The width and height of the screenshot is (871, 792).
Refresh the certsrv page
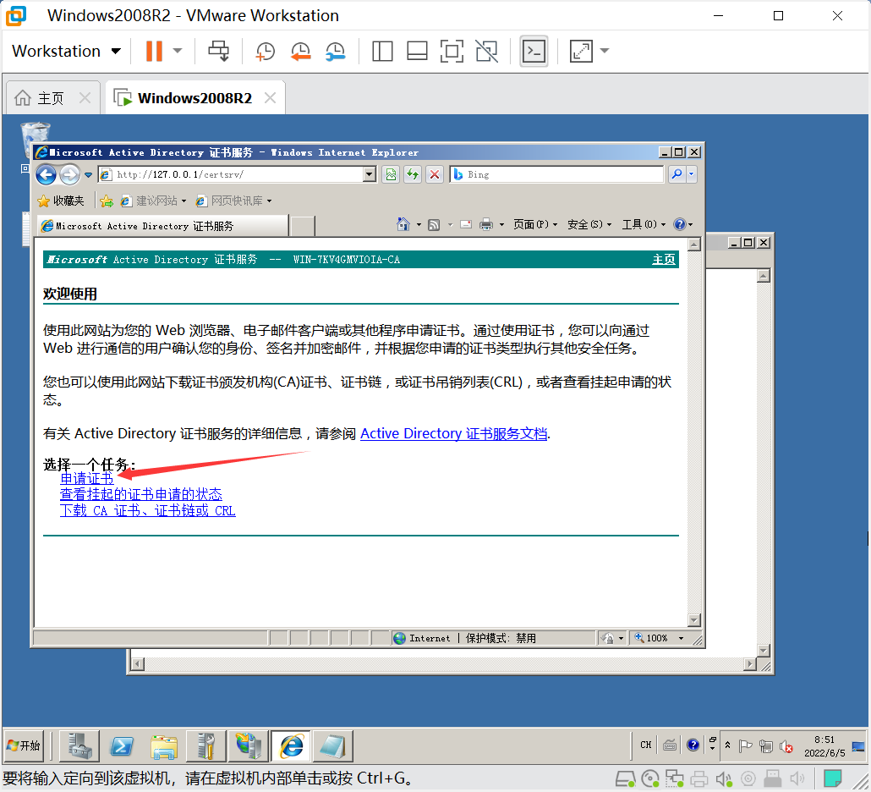click(412, 174)
